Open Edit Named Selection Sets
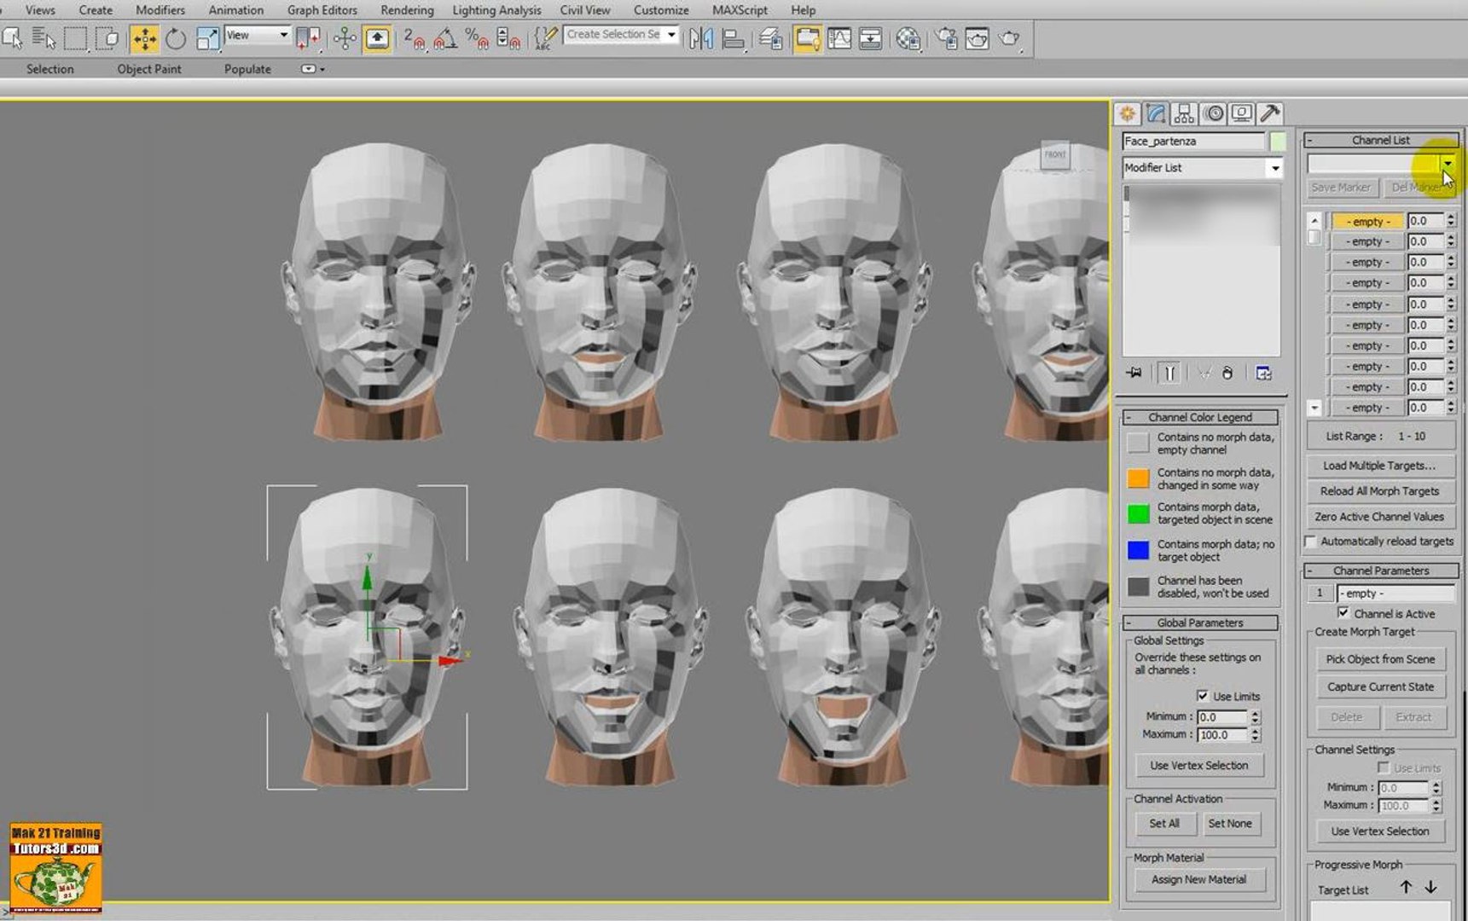This screenshot has height=921, width=1468. coord(545,38)
